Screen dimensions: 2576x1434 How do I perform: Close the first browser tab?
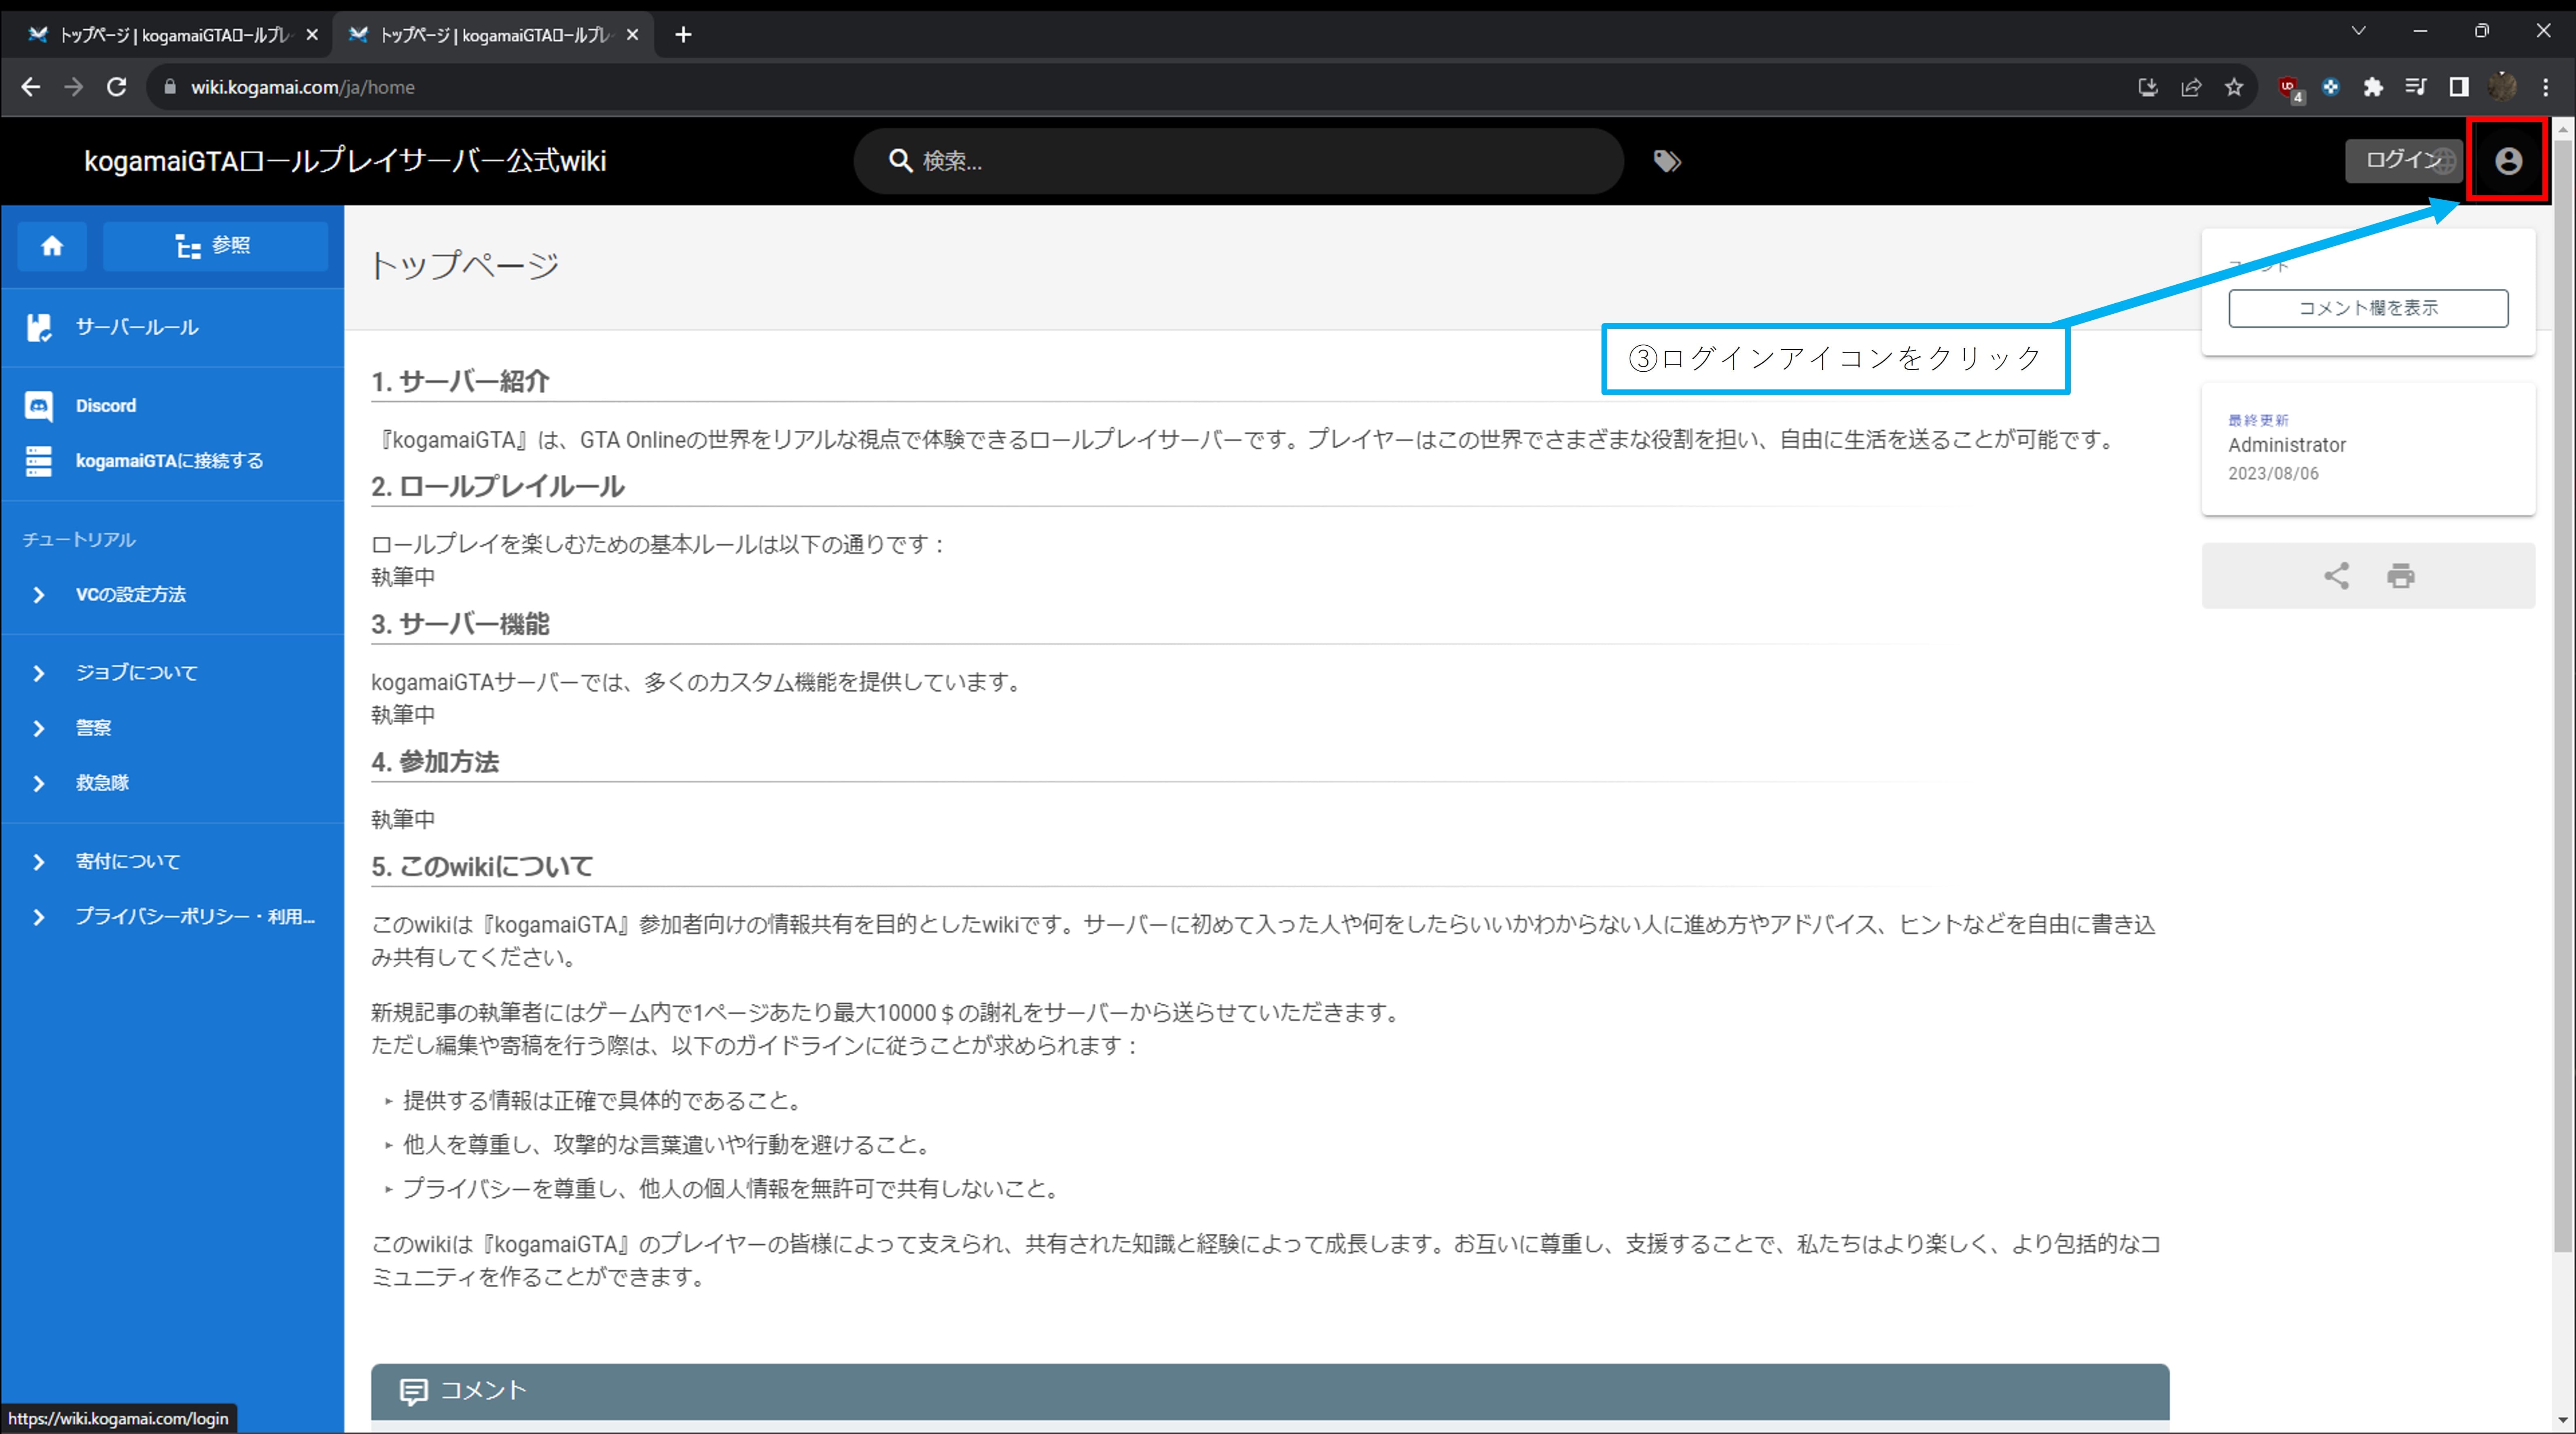(312, 35)
